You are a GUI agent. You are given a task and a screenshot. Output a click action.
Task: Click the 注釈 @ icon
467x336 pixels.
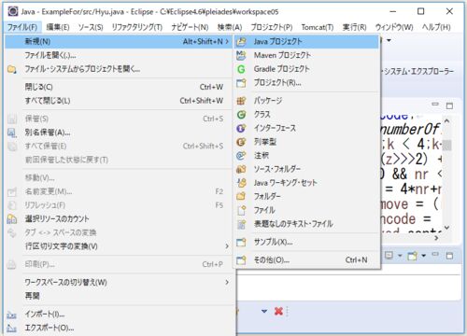point(241,156)
